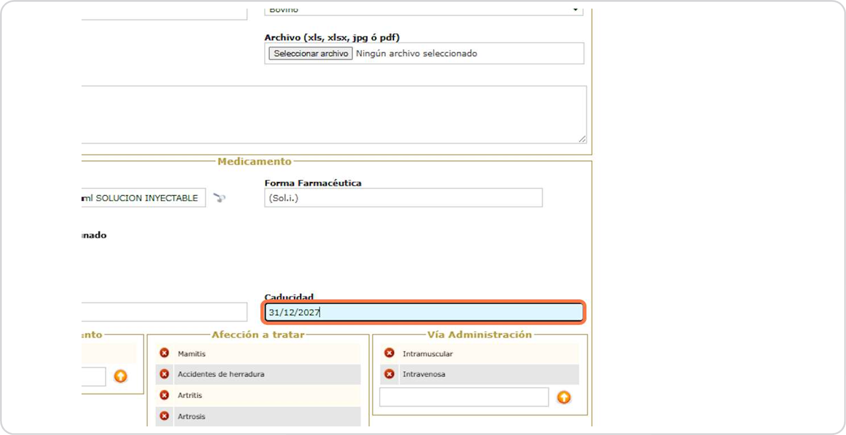Click the Mamitis row label

(192, 354)
